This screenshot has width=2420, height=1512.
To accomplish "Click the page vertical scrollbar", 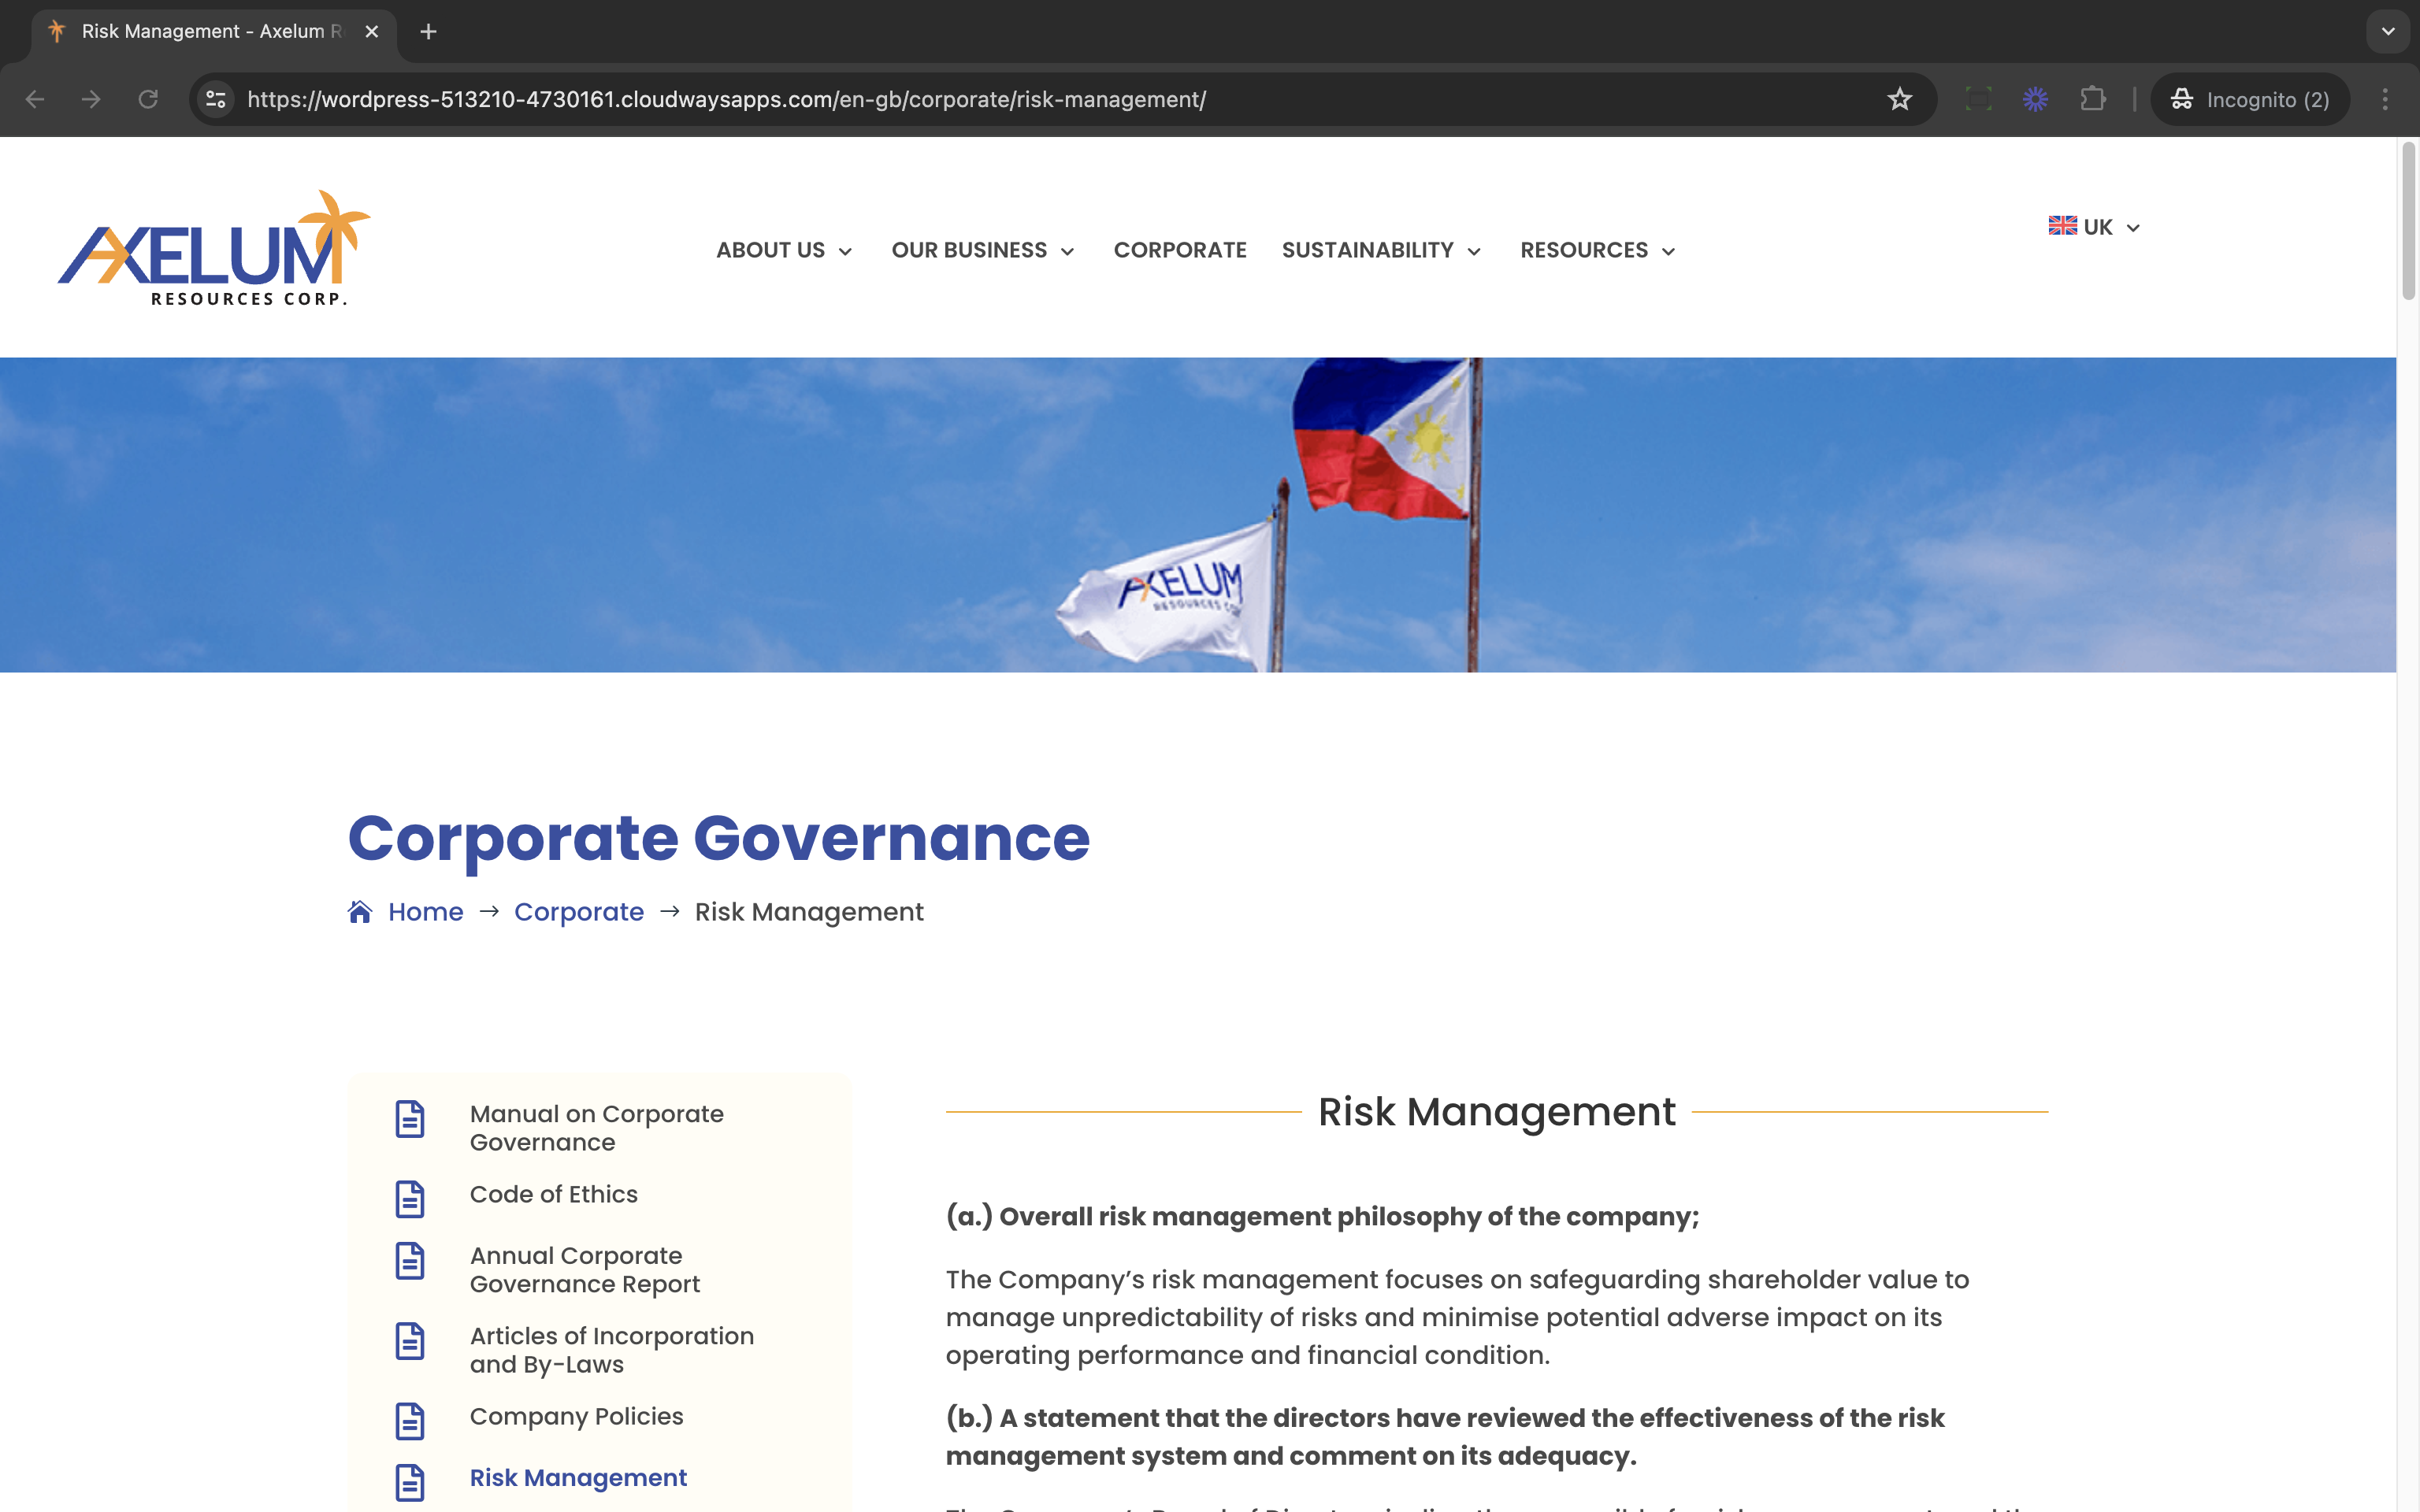I will tap(2408, 220).
